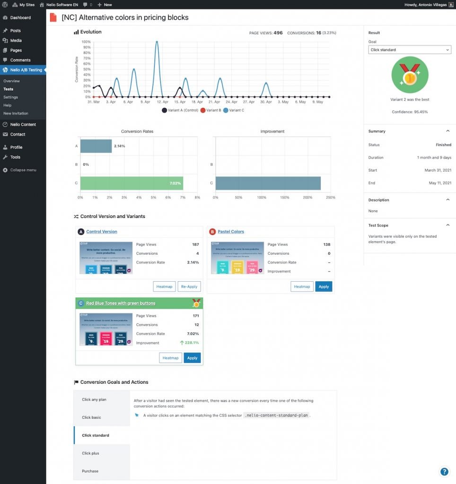Image resolution: width=456 pixels, height=484 pixels.
Task: Click the medal icon on Variant C header
Action: coord(196,303)
